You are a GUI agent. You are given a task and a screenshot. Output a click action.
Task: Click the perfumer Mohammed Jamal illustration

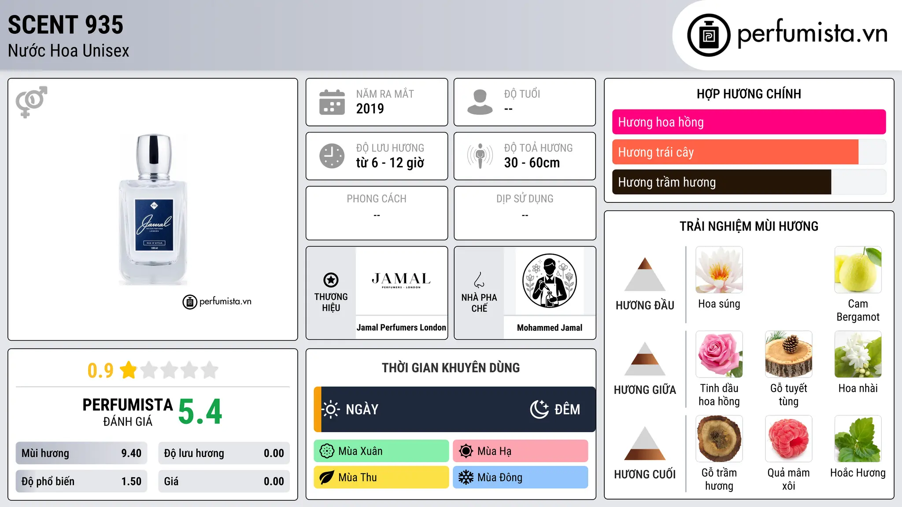(549, 281)
